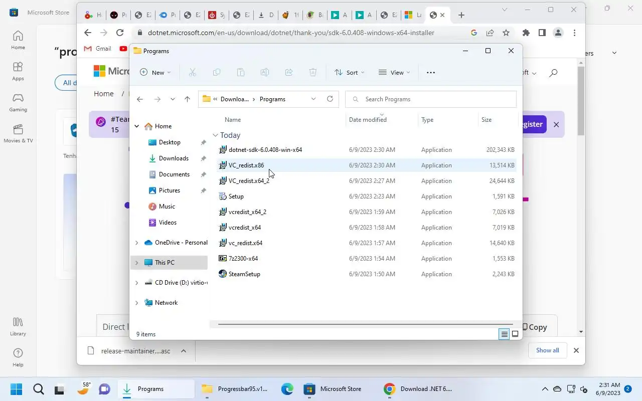This screenshot has height=401, width=642.
Task: Open Apps in Microsoft Store sidebar
Action: tap(18, 71)
